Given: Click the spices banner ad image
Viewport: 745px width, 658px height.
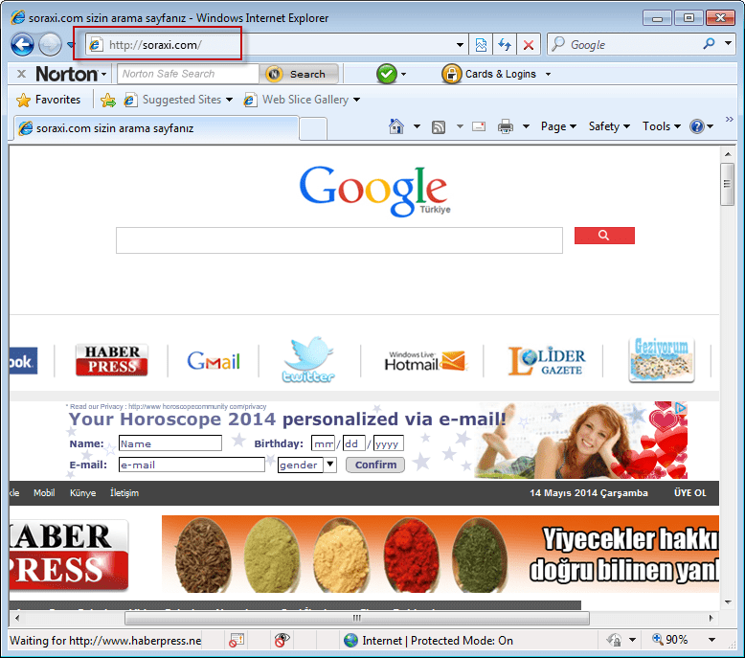Looking at the screenshot, I should point(440,554).
